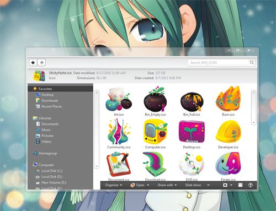Open the Organize dropdown menu
The height and width of the screenshot is (211, 276).
(113, 185)
